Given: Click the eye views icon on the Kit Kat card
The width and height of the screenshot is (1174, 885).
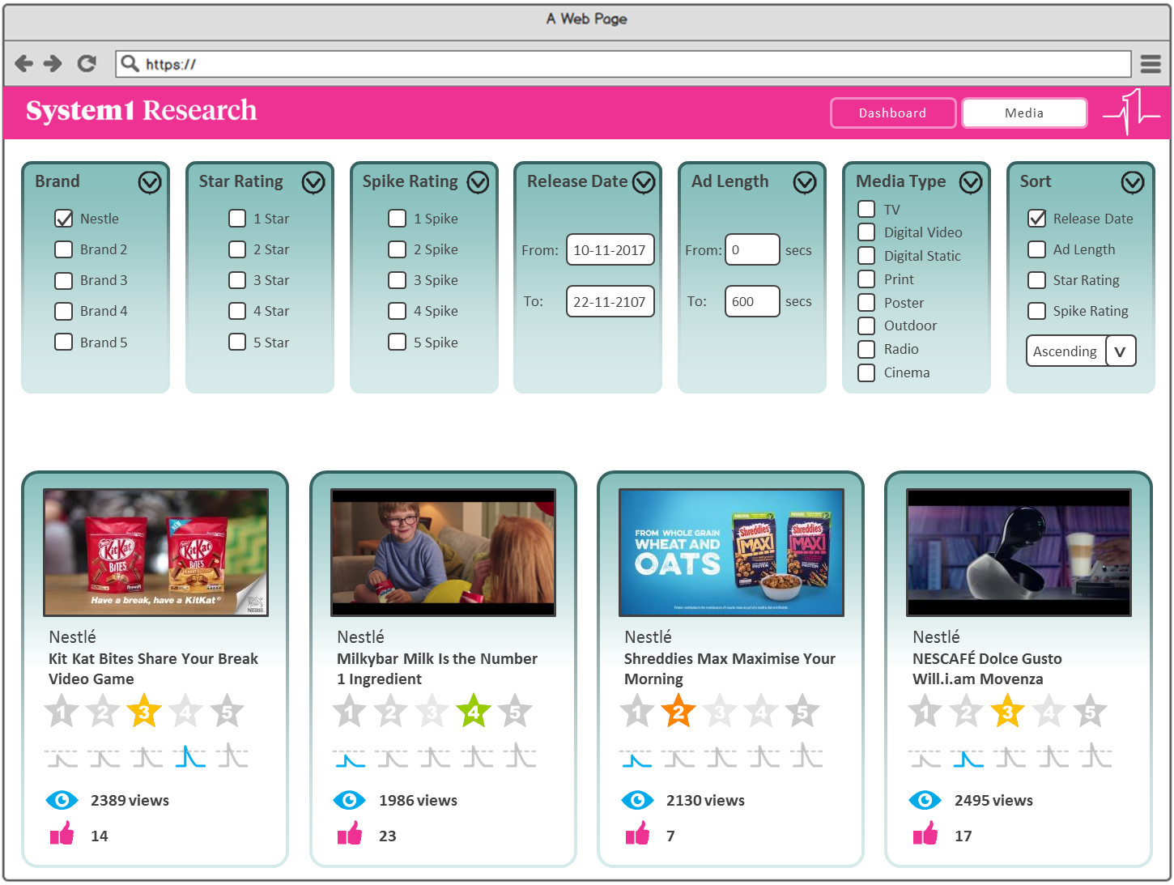Looking at the screenshot, I should coord(62,800).
